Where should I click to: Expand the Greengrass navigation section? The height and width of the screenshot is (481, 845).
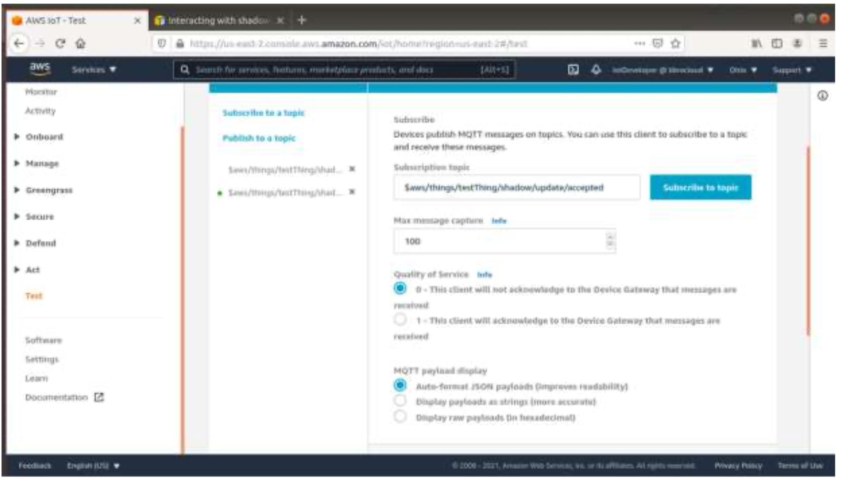click(17, 190)
